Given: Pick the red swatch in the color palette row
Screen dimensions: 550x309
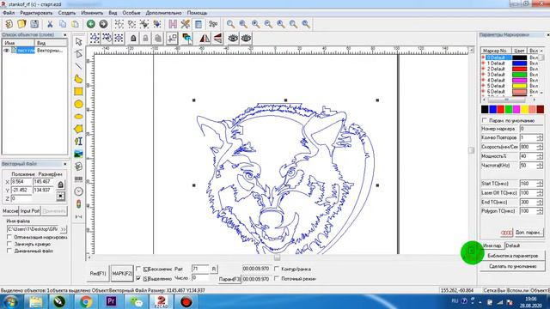Looking at the screenshot, I should pyautogui.click(x=500, y=110).
